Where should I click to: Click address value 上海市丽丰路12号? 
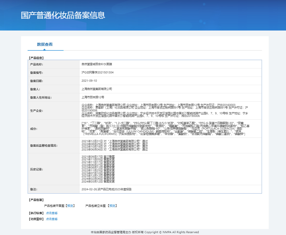[93, 97]
